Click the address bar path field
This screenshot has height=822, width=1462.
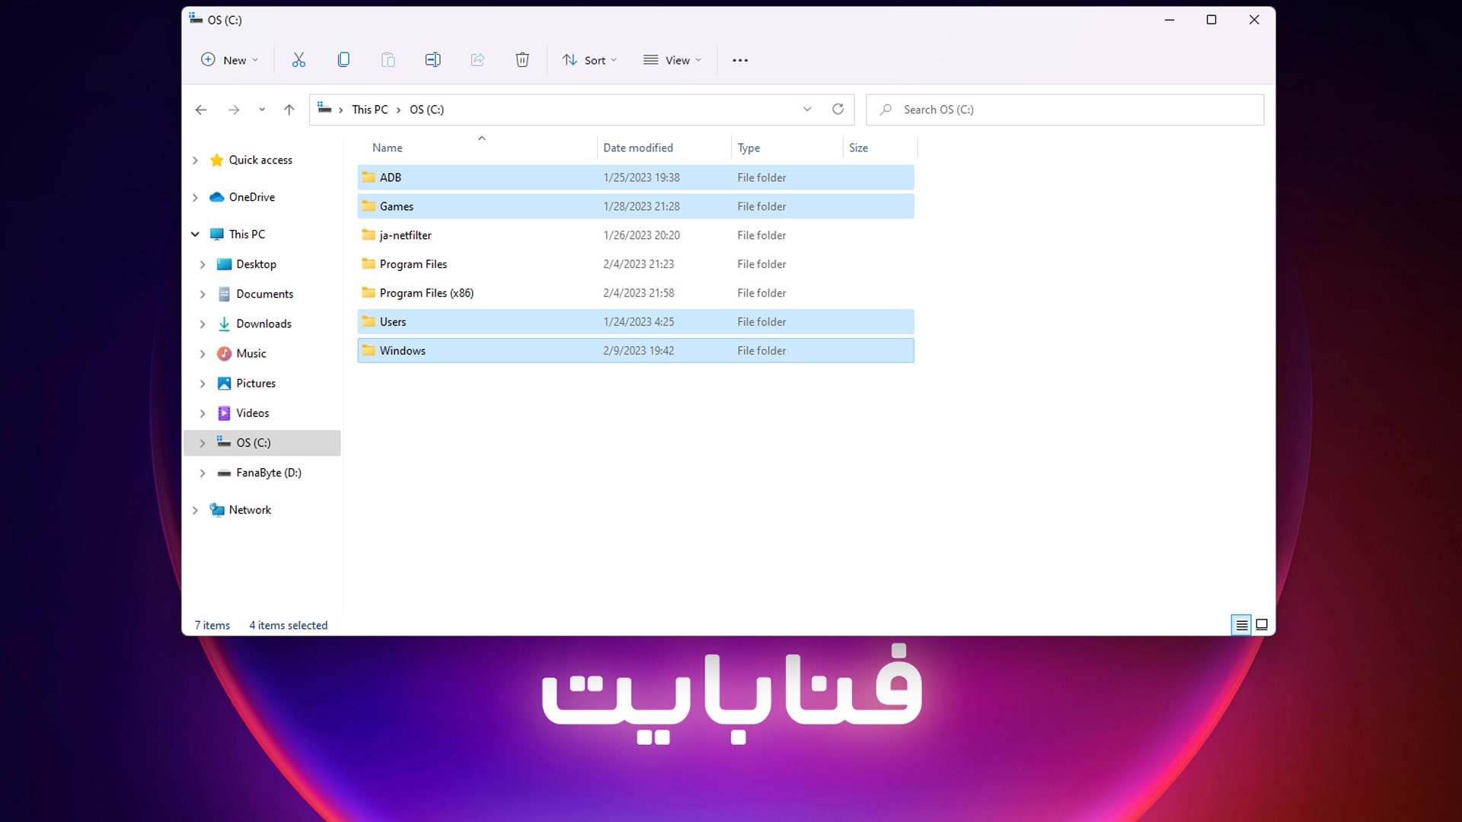pos(582,110)
